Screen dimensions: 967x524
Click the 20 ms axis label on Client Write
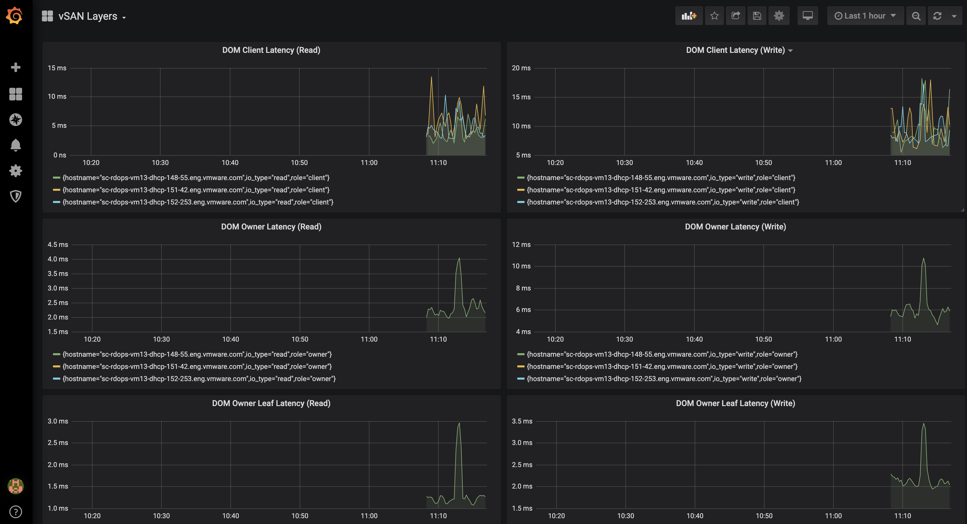point(521,68)
